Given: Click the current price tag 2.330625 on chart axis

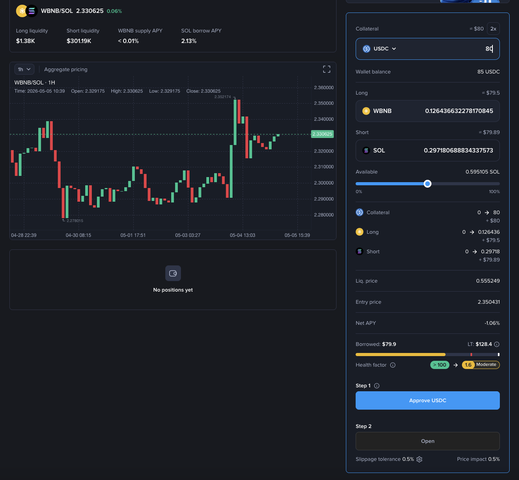Looking at the screenshot, I should click(x=322, y=134).
